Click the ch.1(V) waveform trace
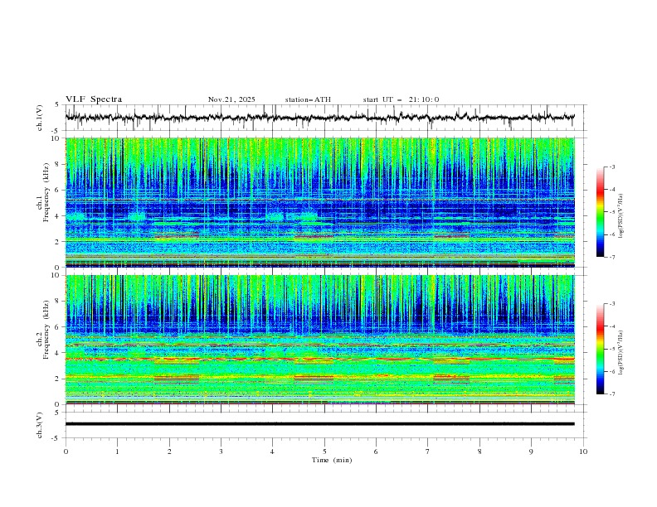 pos(319,118)
